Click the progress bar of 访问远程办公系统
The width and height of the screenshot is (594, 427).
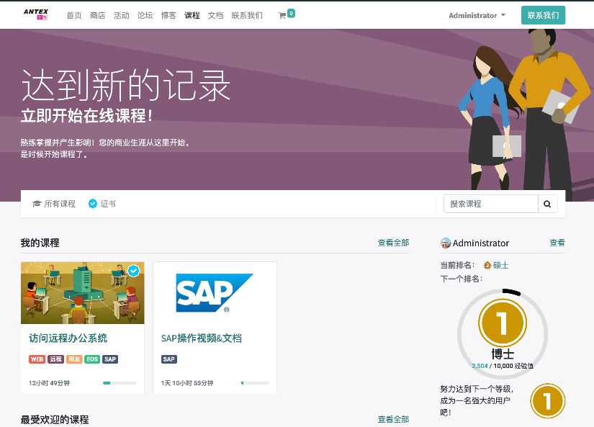(x=120, y=383)
